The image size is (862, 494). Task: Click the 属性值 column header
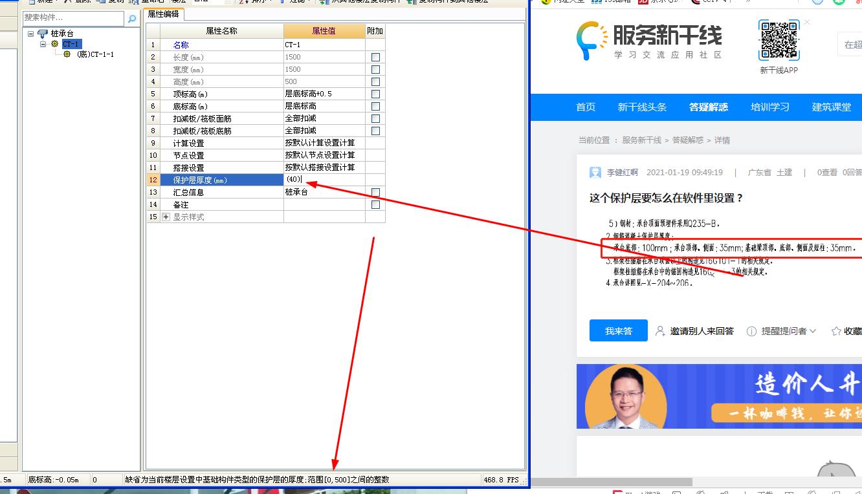pos(324,31)
